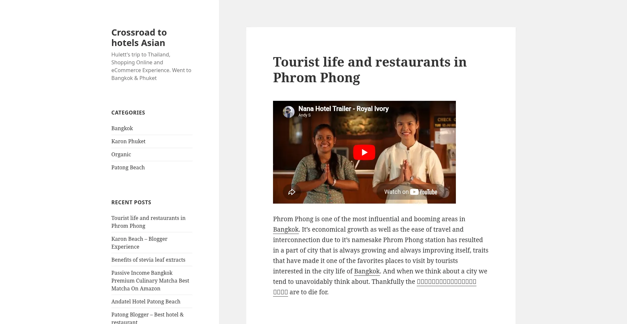Open the video title Nana Hotel Trailer link
The width and height of the screenshot is (627, 324).
pyautogui.click(x=343, y=109)
